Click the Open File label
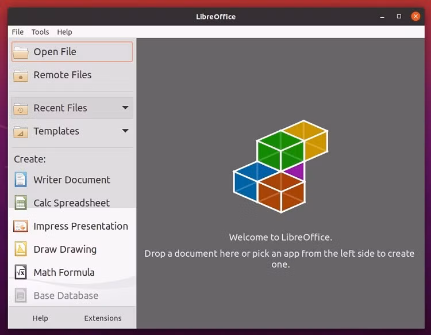This screenshot has height=335, width=431. (55, 52)
